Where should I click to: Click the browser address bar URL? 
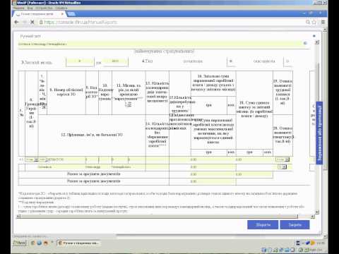pyautogui.click(x=81, y=22)
